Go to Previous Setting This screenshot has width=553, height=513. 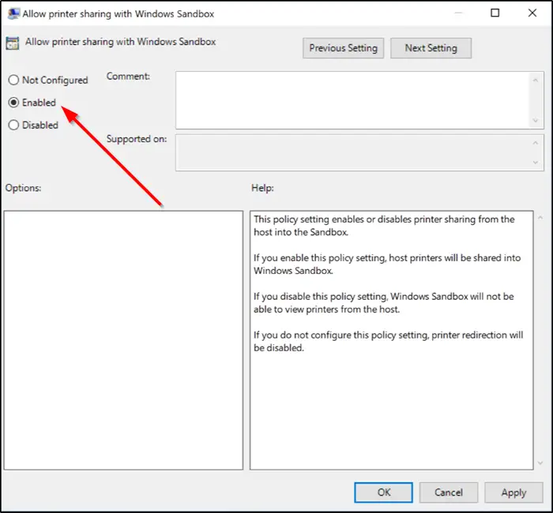coord(343,48)
